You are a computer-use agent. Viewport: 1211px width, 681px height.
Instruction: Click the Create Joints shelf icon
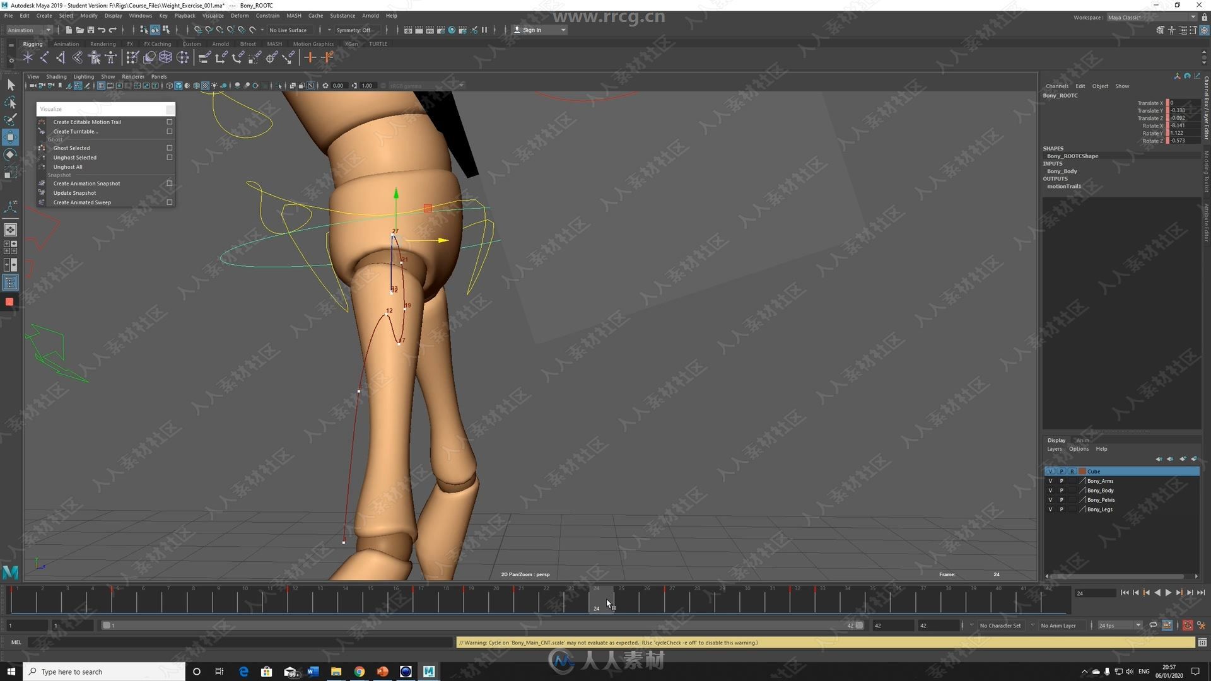[x=44, y=58]
